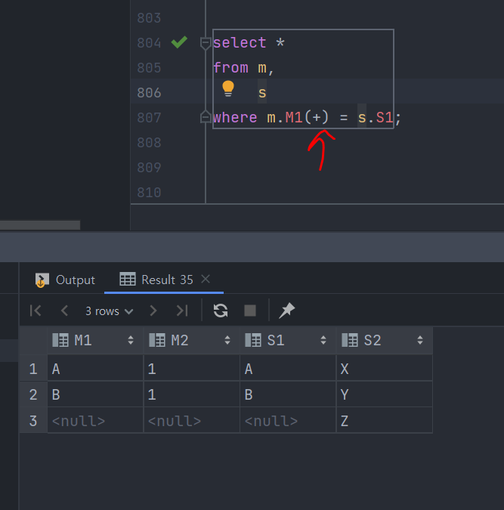Click line number 803 in gutter

click(x=149, y=18)
